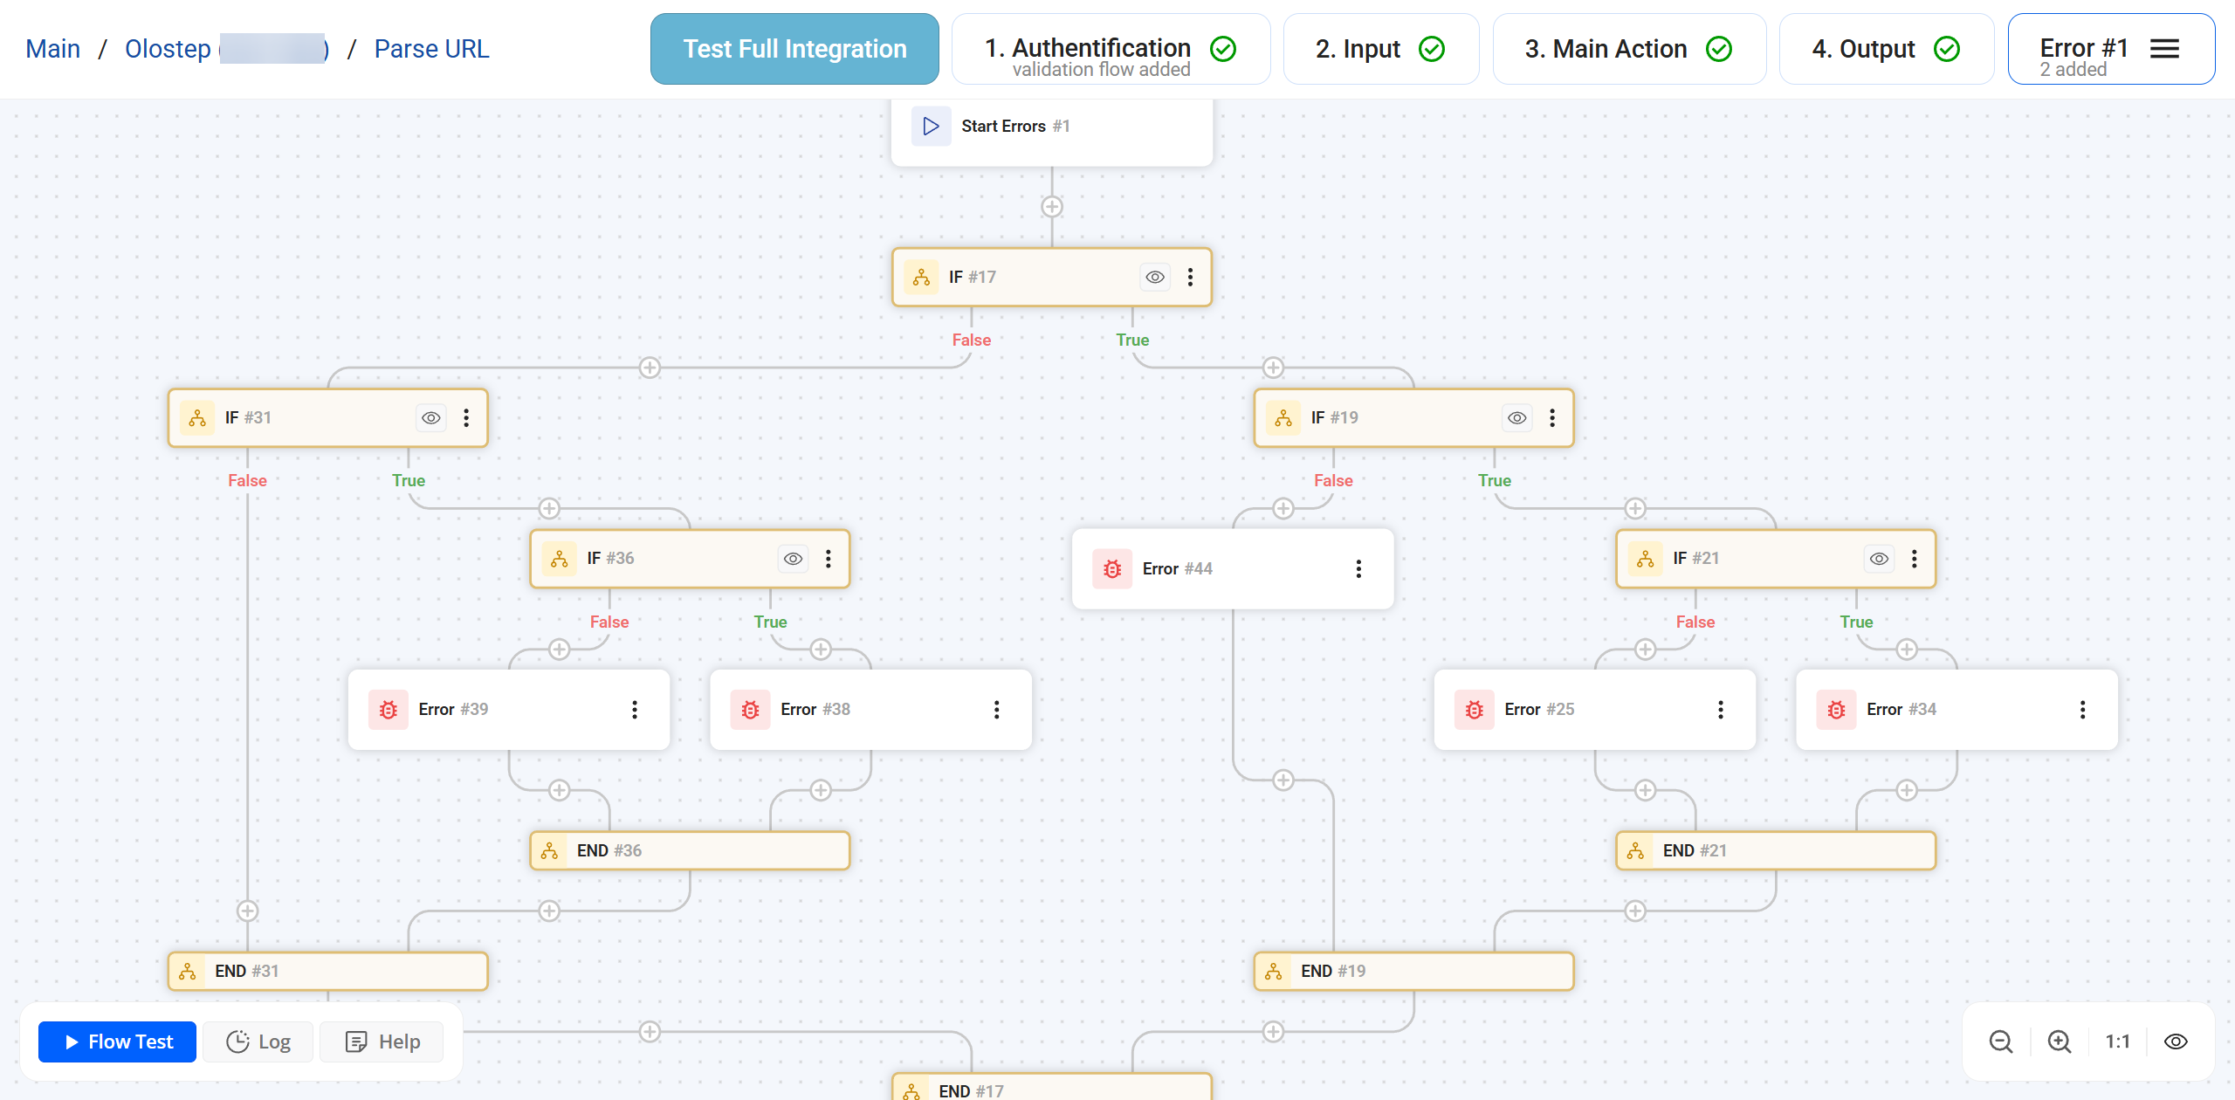The image size is (2235, 1100).
Task: Click the bug icon on Error #44
Action: click(1112, 569)
